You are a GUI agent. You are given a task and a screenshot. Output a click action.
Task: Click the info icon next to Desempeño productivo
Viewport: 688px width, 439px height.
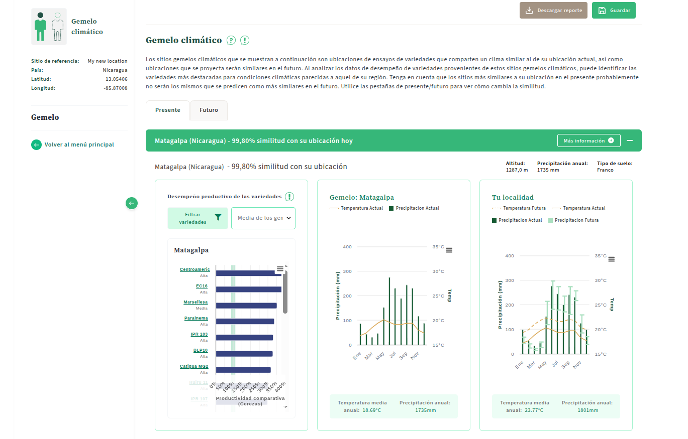click(289, 197)
